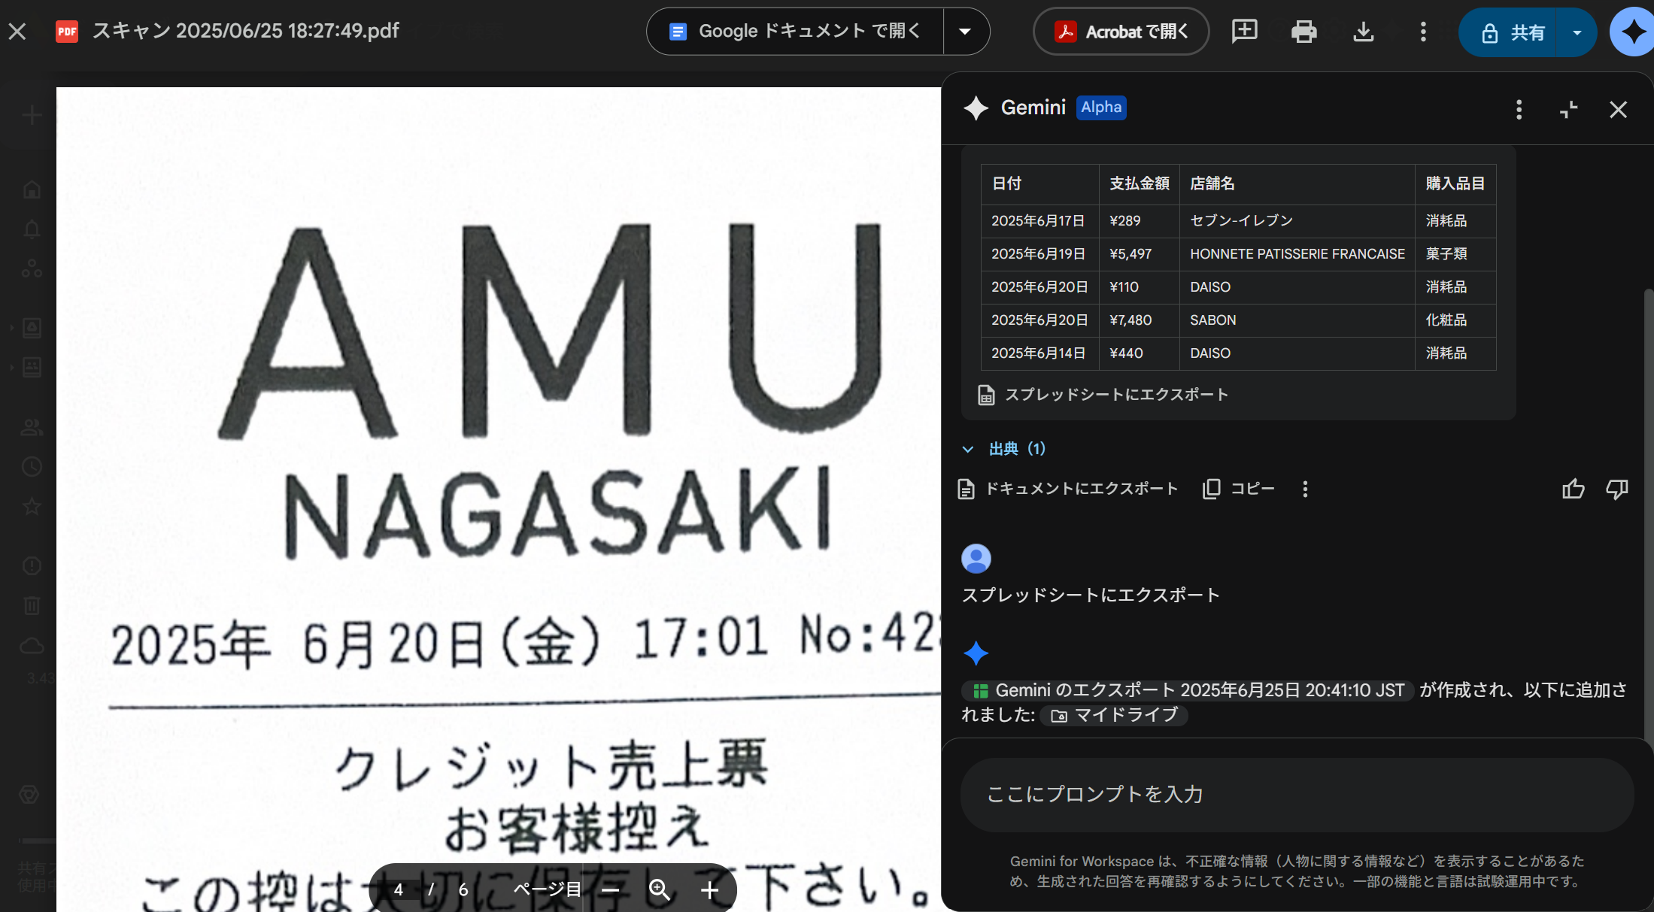The image size is (1654, 912).
Task: Open the マイドライブ folder link
Action: coord(1115,715)
